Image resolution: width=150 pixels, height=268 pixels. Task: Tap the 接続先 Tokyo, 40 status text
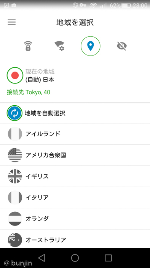coord(29,92)
